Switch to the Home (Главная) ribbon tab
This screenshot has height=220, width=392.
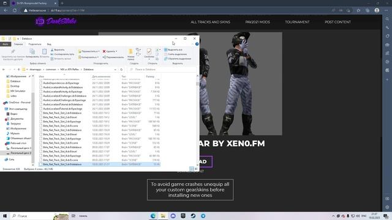18,44
